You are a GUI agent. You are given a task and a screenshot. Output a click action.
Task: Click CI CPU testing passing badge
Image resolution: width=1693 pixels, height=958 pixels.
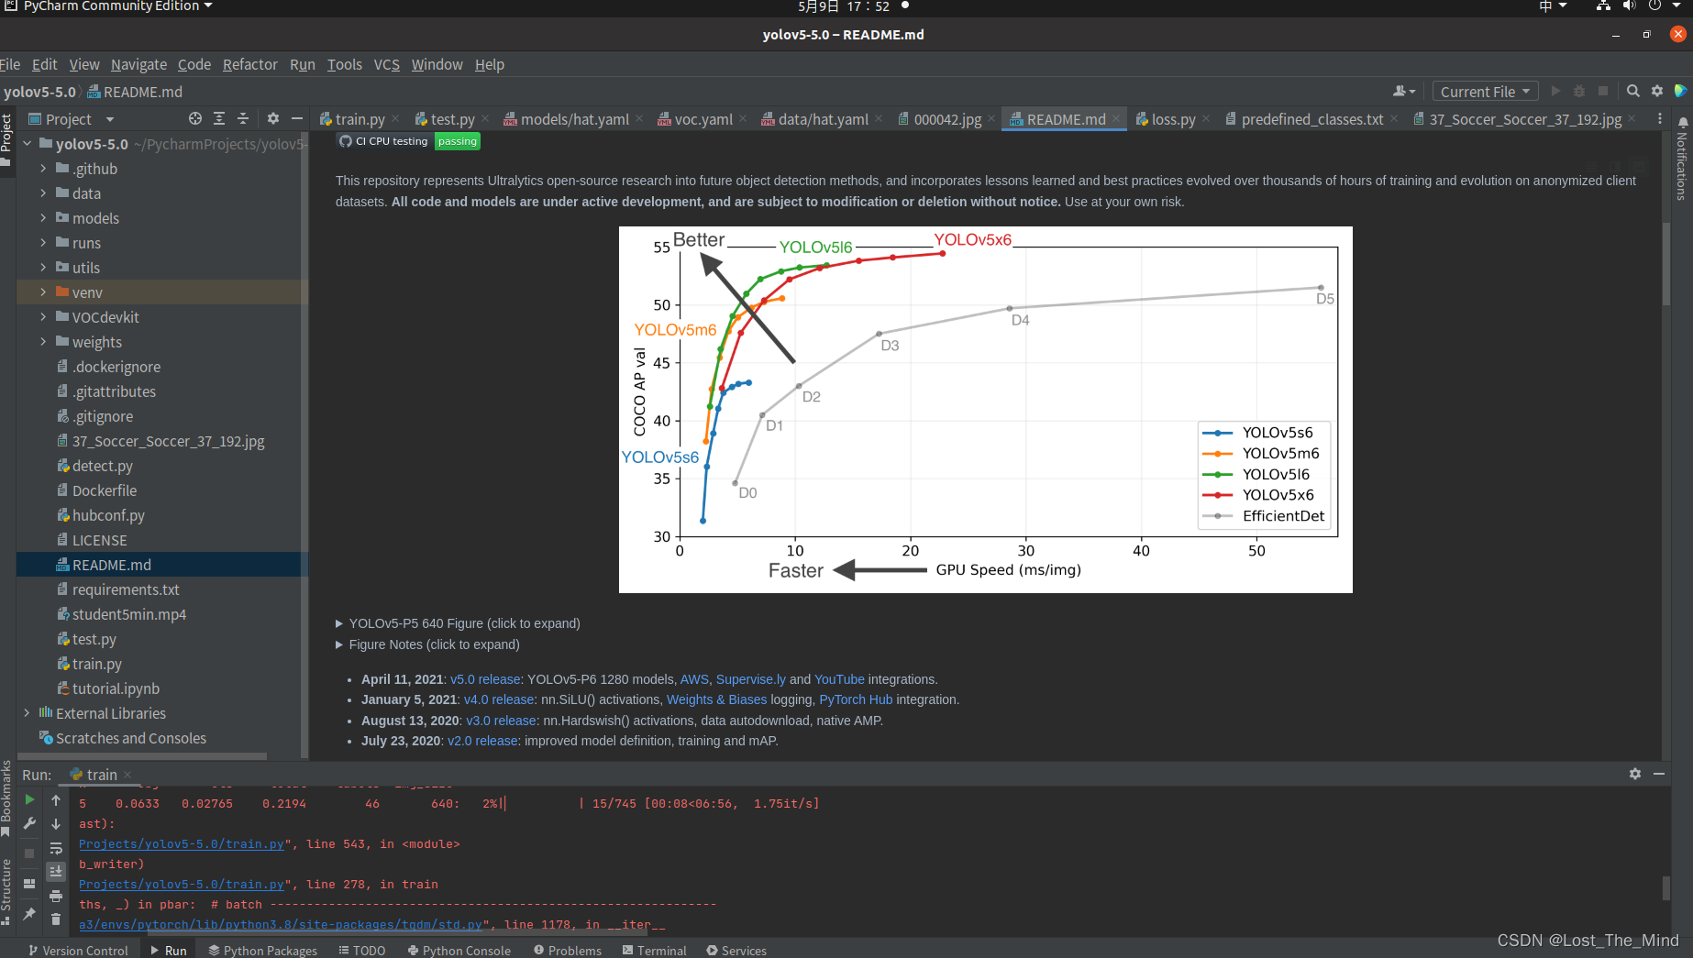(x=408, y=141)
